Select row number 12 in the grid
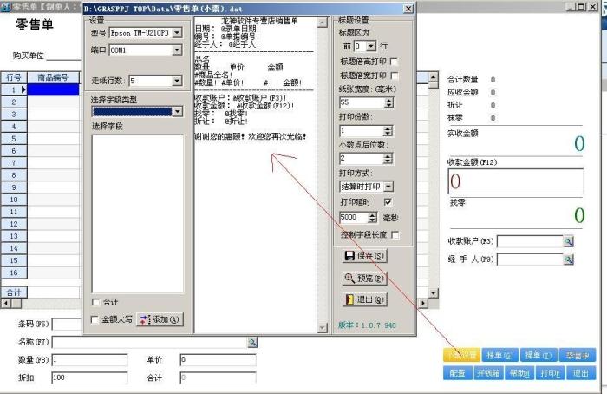 tap(14, 224)
